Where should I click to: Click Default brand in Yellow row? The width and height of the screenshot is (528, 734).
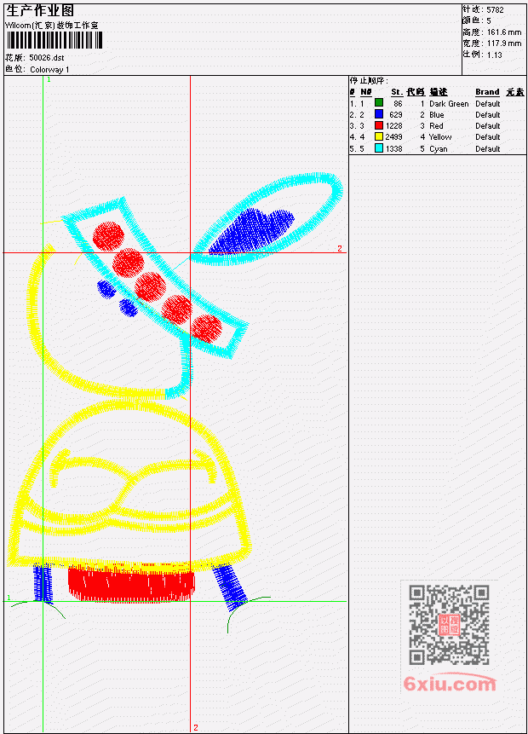[488, 137]
